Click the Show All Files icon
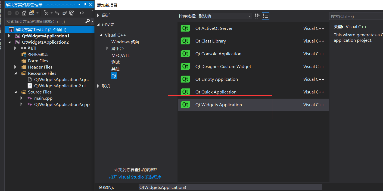The height and width of the screenshot is (191, 383). click(72, 13)
